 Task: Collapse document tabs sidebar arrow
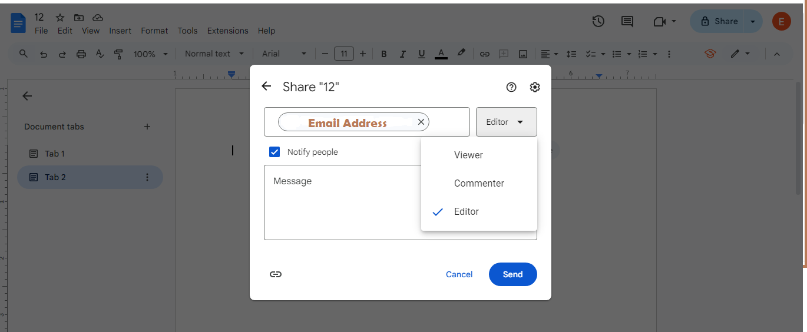[27, 96]
